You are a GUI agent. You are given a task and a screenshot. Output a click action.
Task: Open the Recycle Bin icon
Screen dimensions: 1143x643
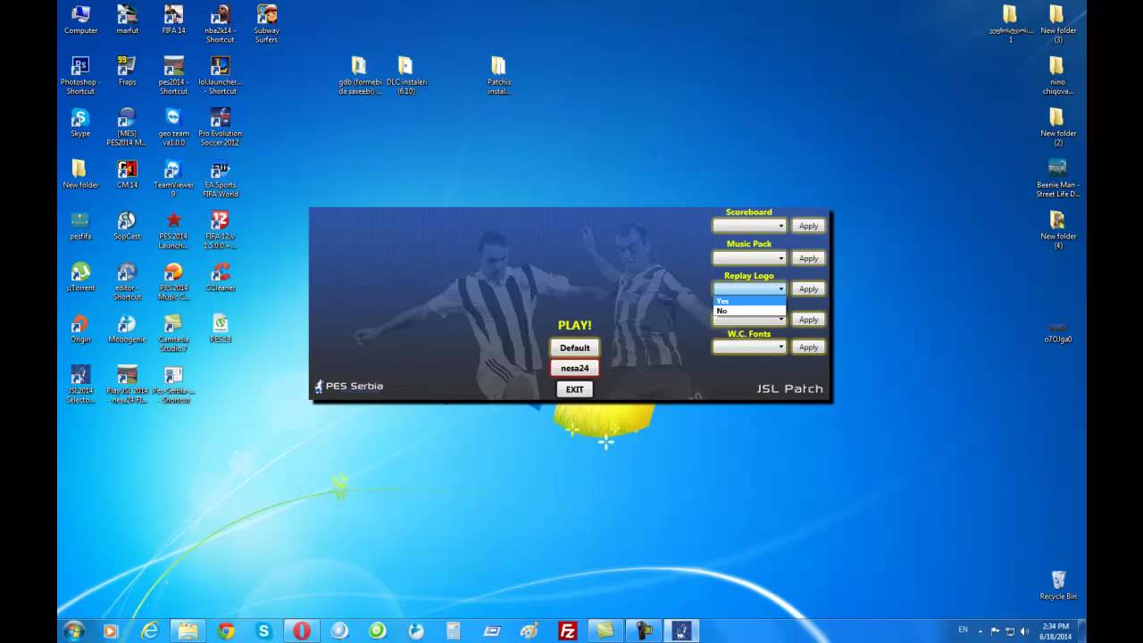coord(1058,585)
